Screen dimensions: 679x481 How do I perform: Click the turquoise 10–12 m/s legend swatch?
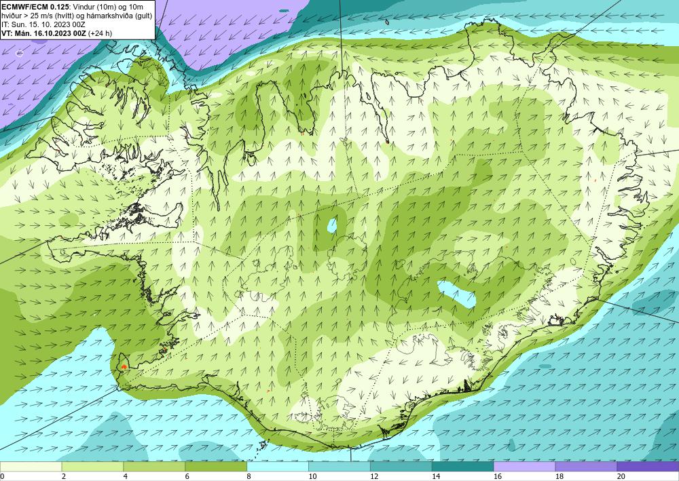(339, 467)
